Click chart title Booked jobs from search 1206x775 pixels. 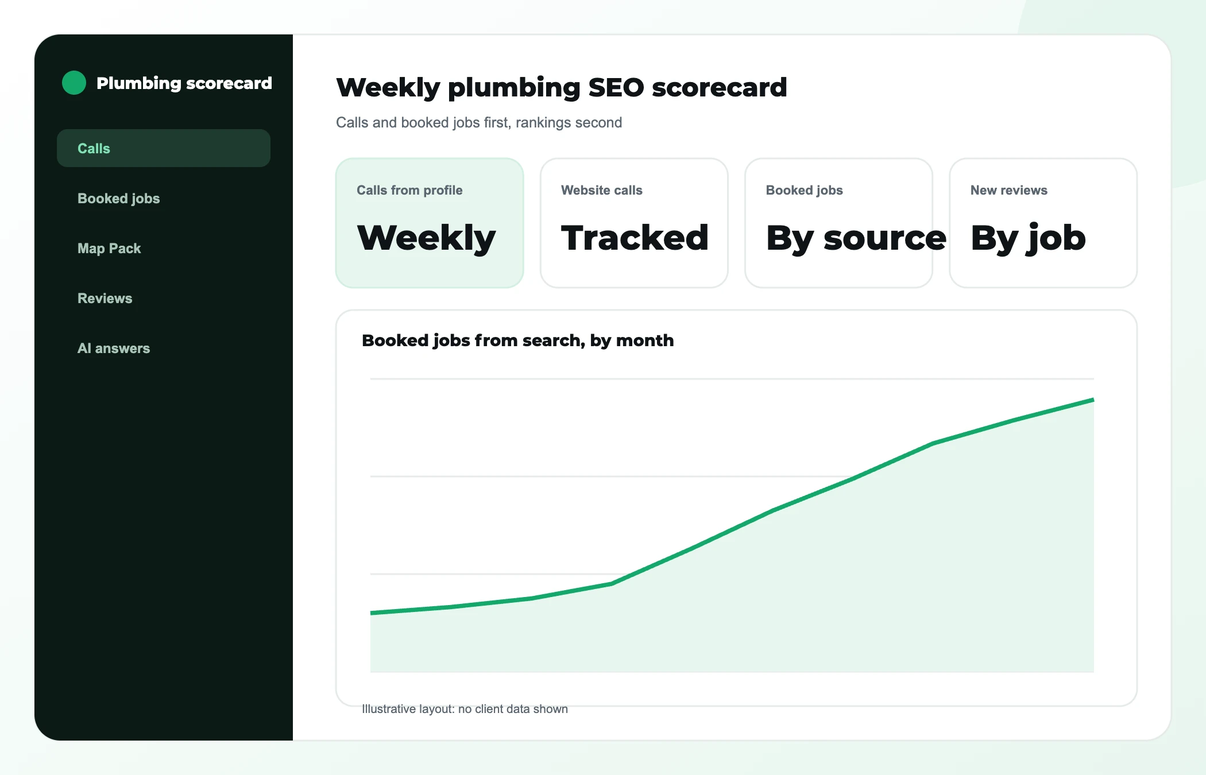pyautogui.click(x=517, y=340)
